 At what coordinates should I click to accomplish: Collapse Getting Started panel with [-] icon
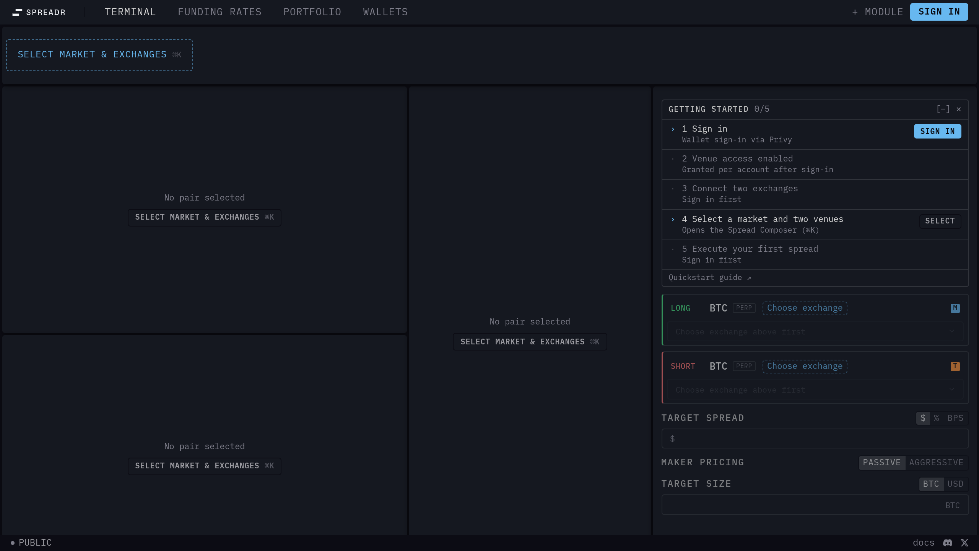(943, 109)
